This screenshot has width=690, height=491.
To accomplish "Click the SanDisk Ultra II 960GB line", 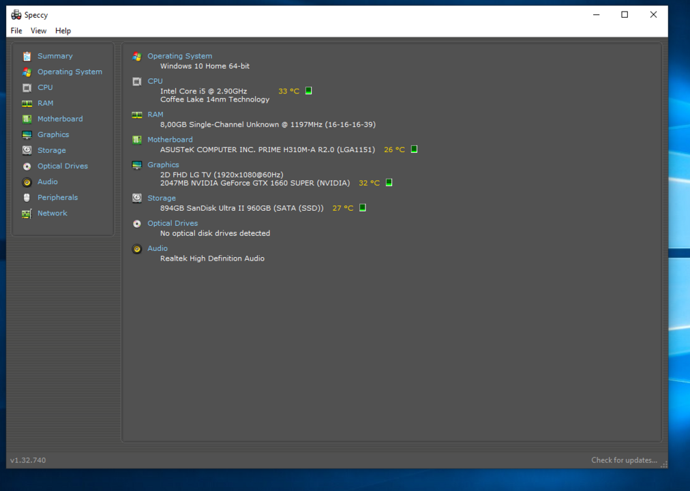I will coord(241,208).
